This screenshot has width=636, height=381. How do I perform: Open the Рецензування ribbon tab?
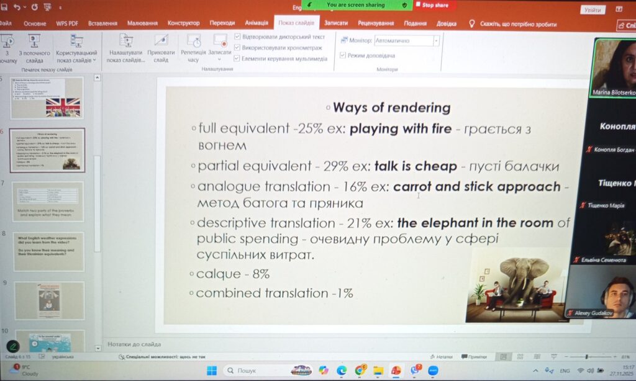(x=376, y=24)
